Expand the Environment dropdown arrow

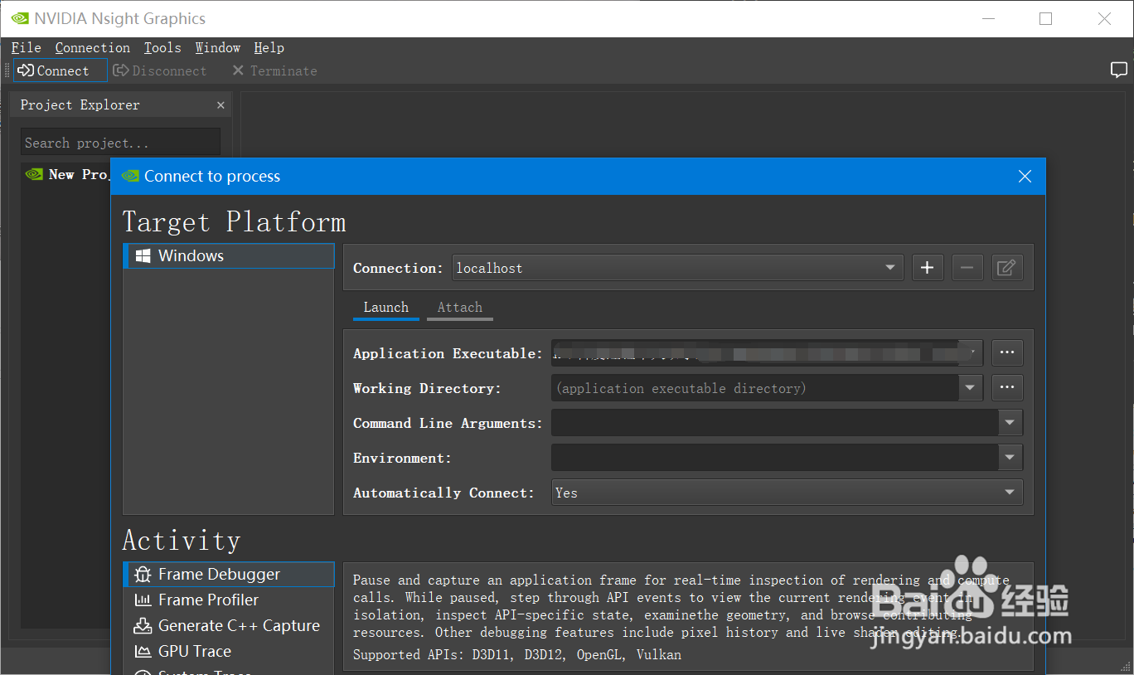pyautogui.click(x=1010, y=458)
